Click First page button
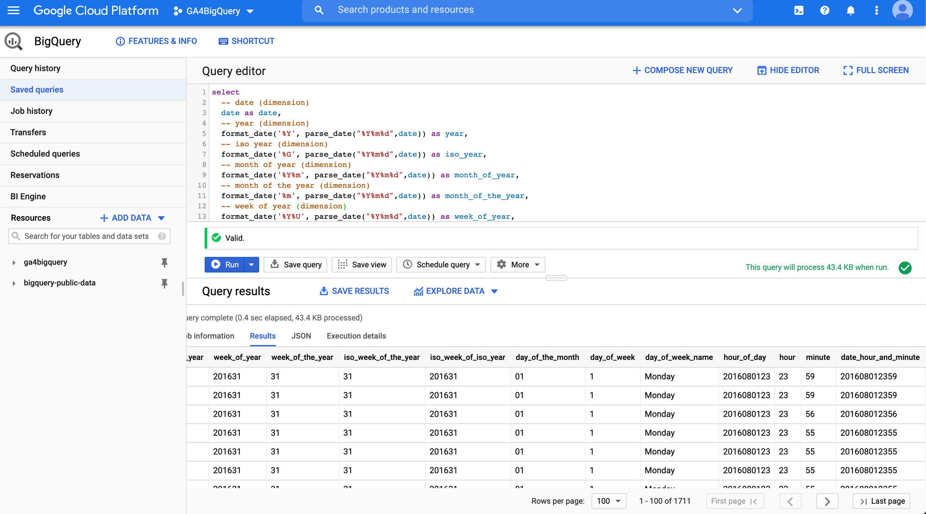Viewport: 926px width, 514px height. 735,501
